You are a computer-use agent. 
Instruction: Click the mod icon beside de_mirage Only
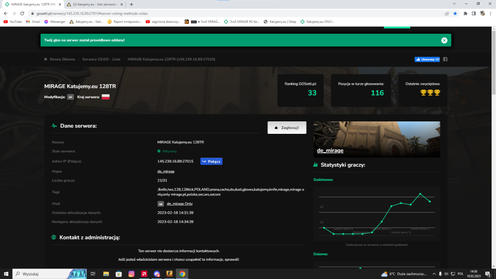pos(161,204)
